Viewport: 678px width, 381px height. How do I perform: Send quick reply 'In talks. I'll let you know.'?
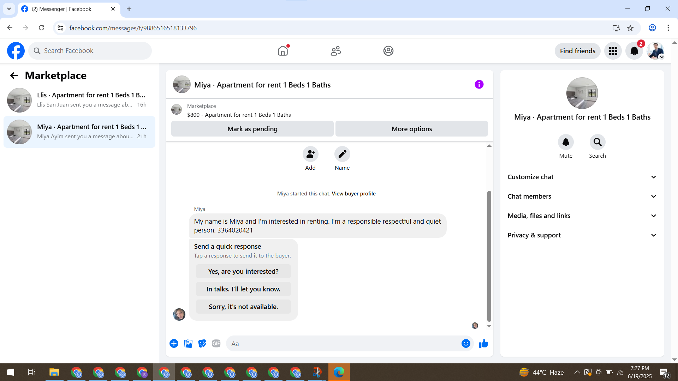point(243,289)
